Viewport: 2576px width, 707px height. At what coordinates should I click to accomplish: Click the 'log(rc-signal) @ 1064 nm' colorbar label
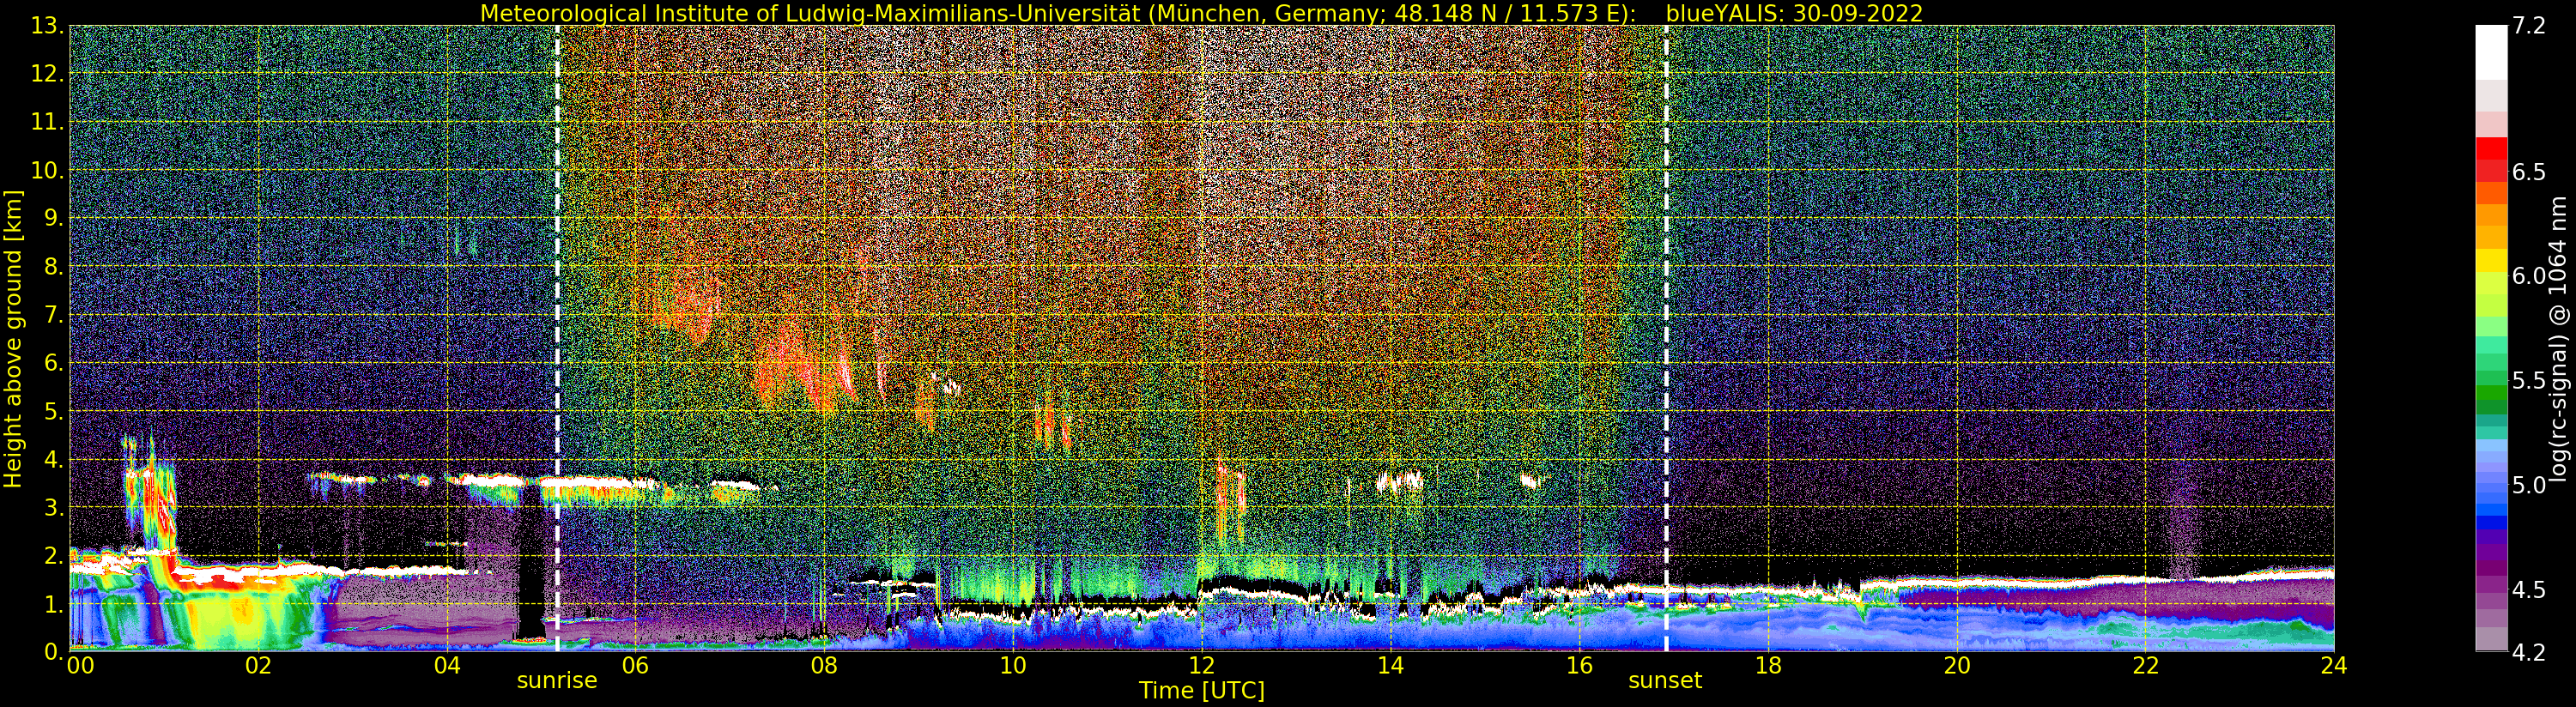[x=2558, y=338]
